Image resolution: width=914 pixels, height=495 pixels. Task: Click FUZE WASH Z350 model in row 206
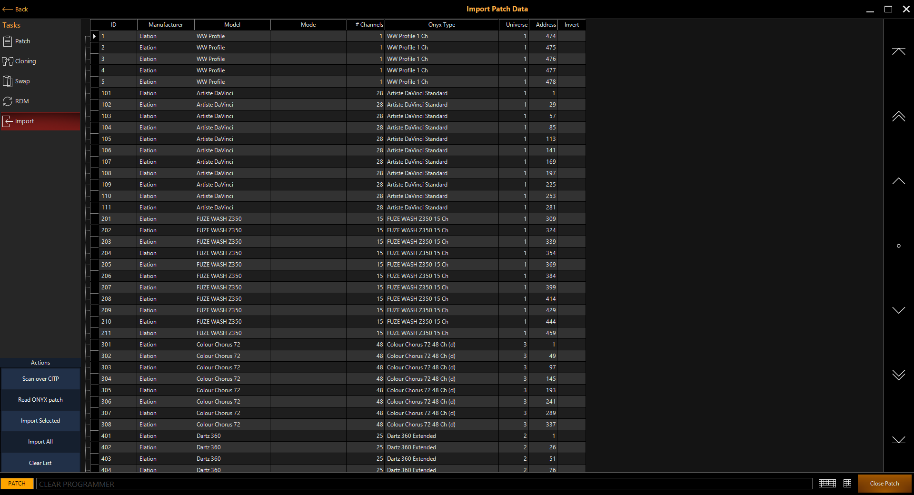click(232, 276)
